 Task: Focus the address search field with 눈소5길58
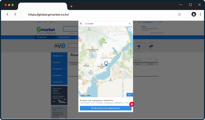click(x=106, y=23)
